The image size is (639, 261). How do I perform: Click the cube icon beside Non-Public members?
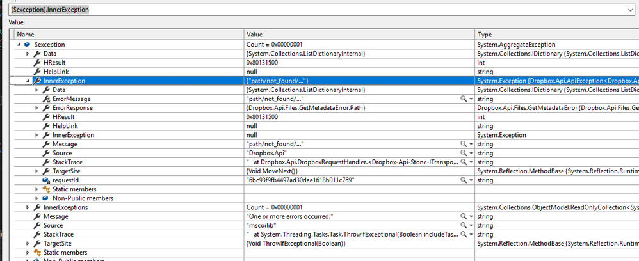[45, 198]
